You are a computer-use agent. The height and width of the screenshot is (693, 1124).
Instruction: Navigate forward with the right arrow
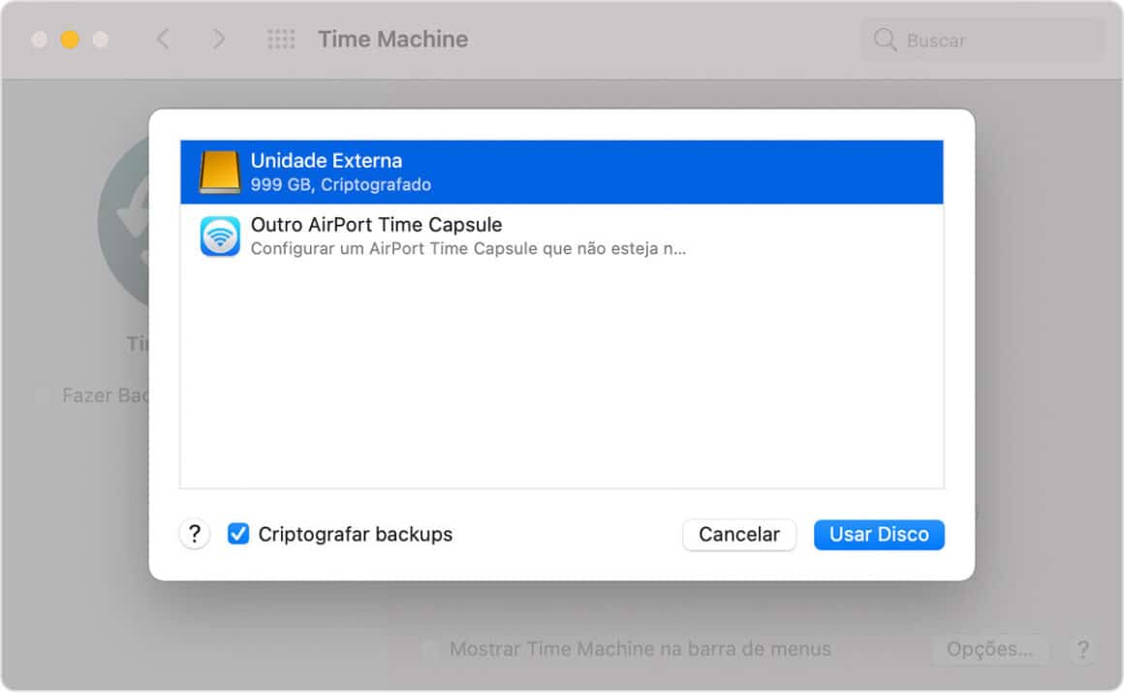tap(218, 39)
